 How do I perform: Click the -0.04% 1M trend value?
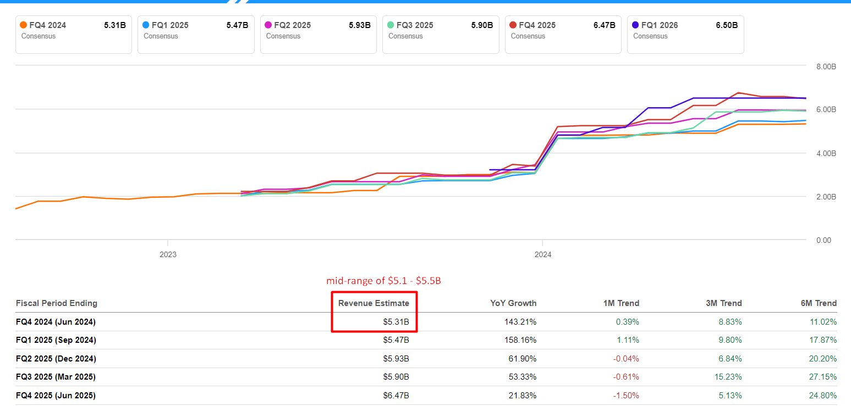coord(627,359)
